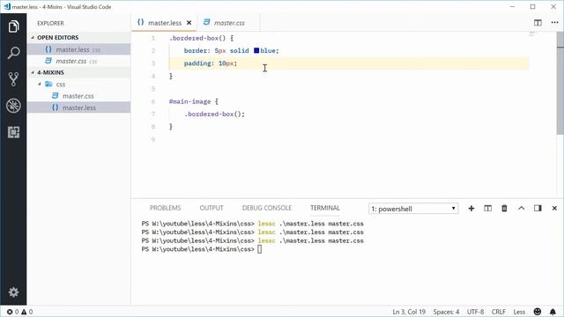Maximize the panel with the up chevron
Image resolution: width=564 pixels, height=317 pixels.
click(521, 209)
